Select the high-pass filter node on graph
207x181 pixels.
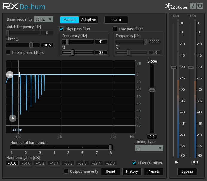click(10, 74)
